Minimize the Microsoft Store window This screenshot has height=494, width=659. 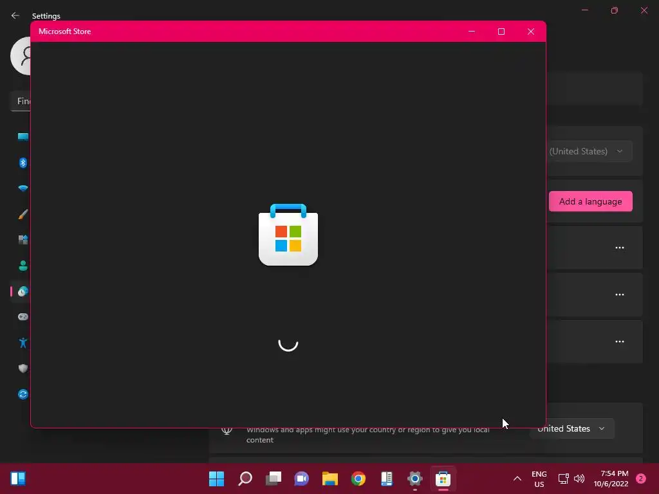coord(472,32)
